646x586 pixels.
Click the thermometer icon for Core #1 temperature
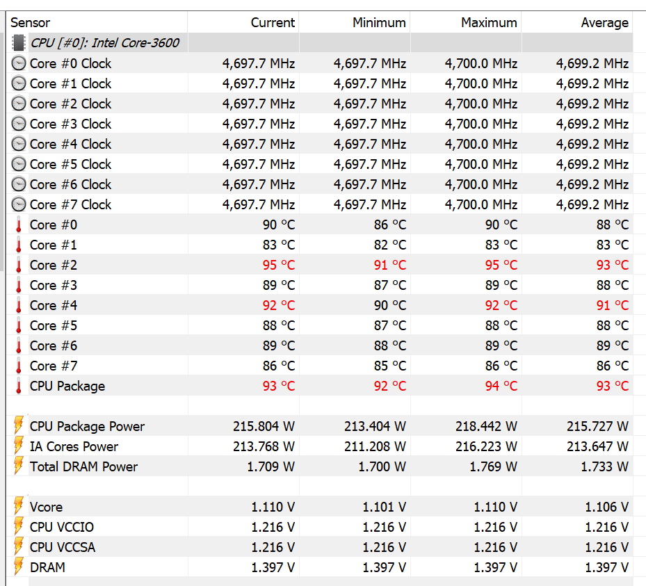[19, 245]
